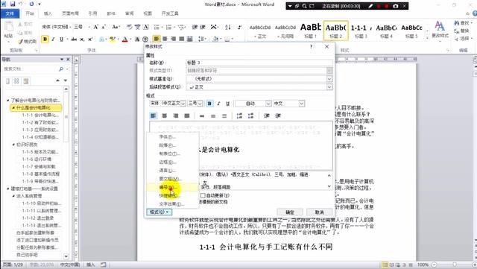The width and height of the screenshot is (477, 269).
Task: Click the 名称 style name field
Action: tap(259, 63)
